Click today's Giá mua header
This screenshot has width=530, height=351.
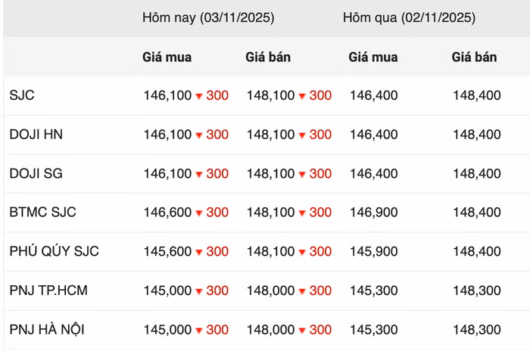coord(167,57)
